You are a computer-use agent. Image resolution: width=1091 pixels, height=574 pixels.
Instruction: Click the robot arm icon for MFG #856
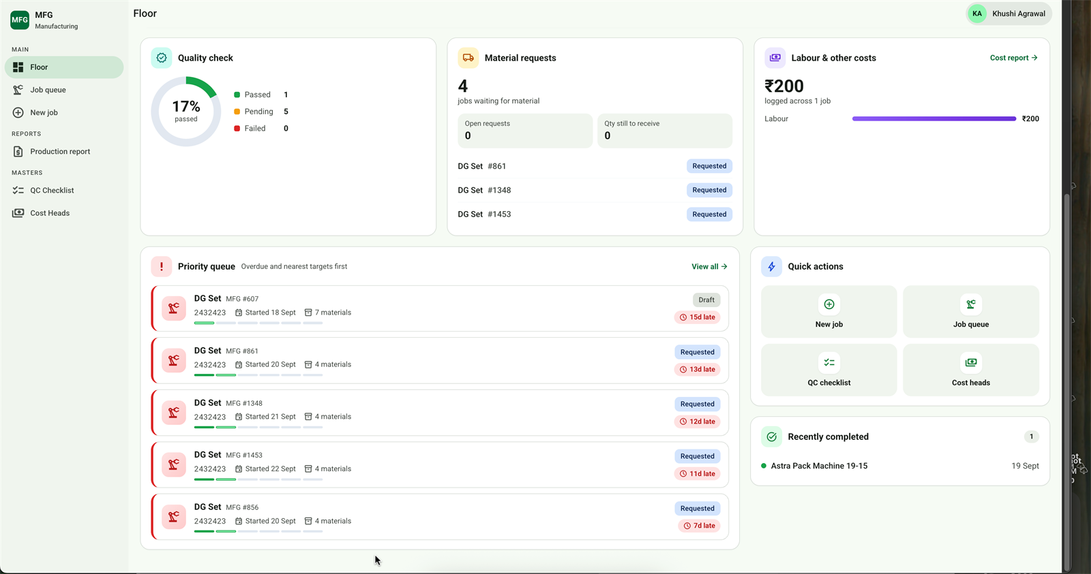(174, 517)
